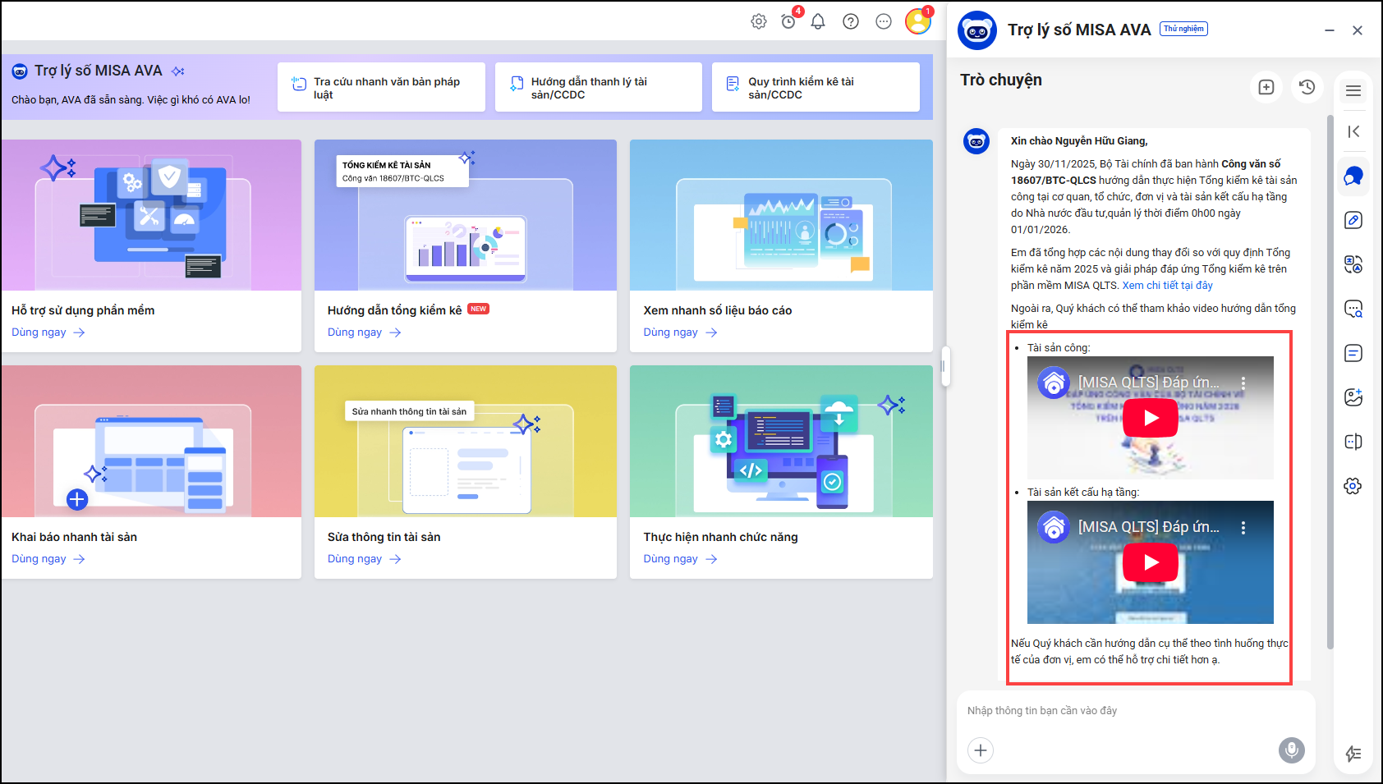Open three-dot menu on Tài sản kết cấu hạ tầng video
Viewport: 1383px width, 784px height.
click(x=1243, y=527)
